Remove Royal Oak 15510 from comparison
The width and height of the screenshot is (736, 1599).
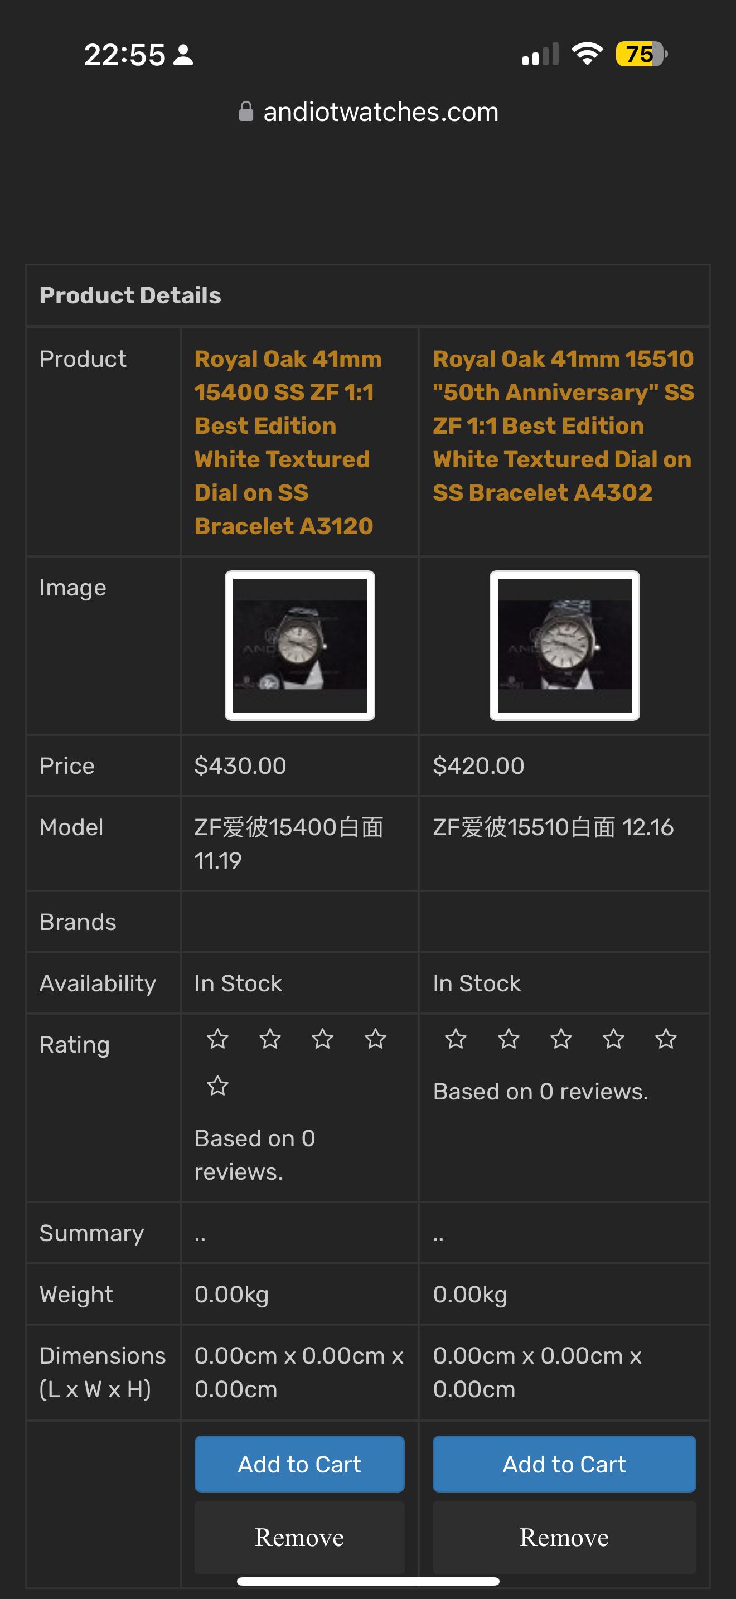point(564,1537)
